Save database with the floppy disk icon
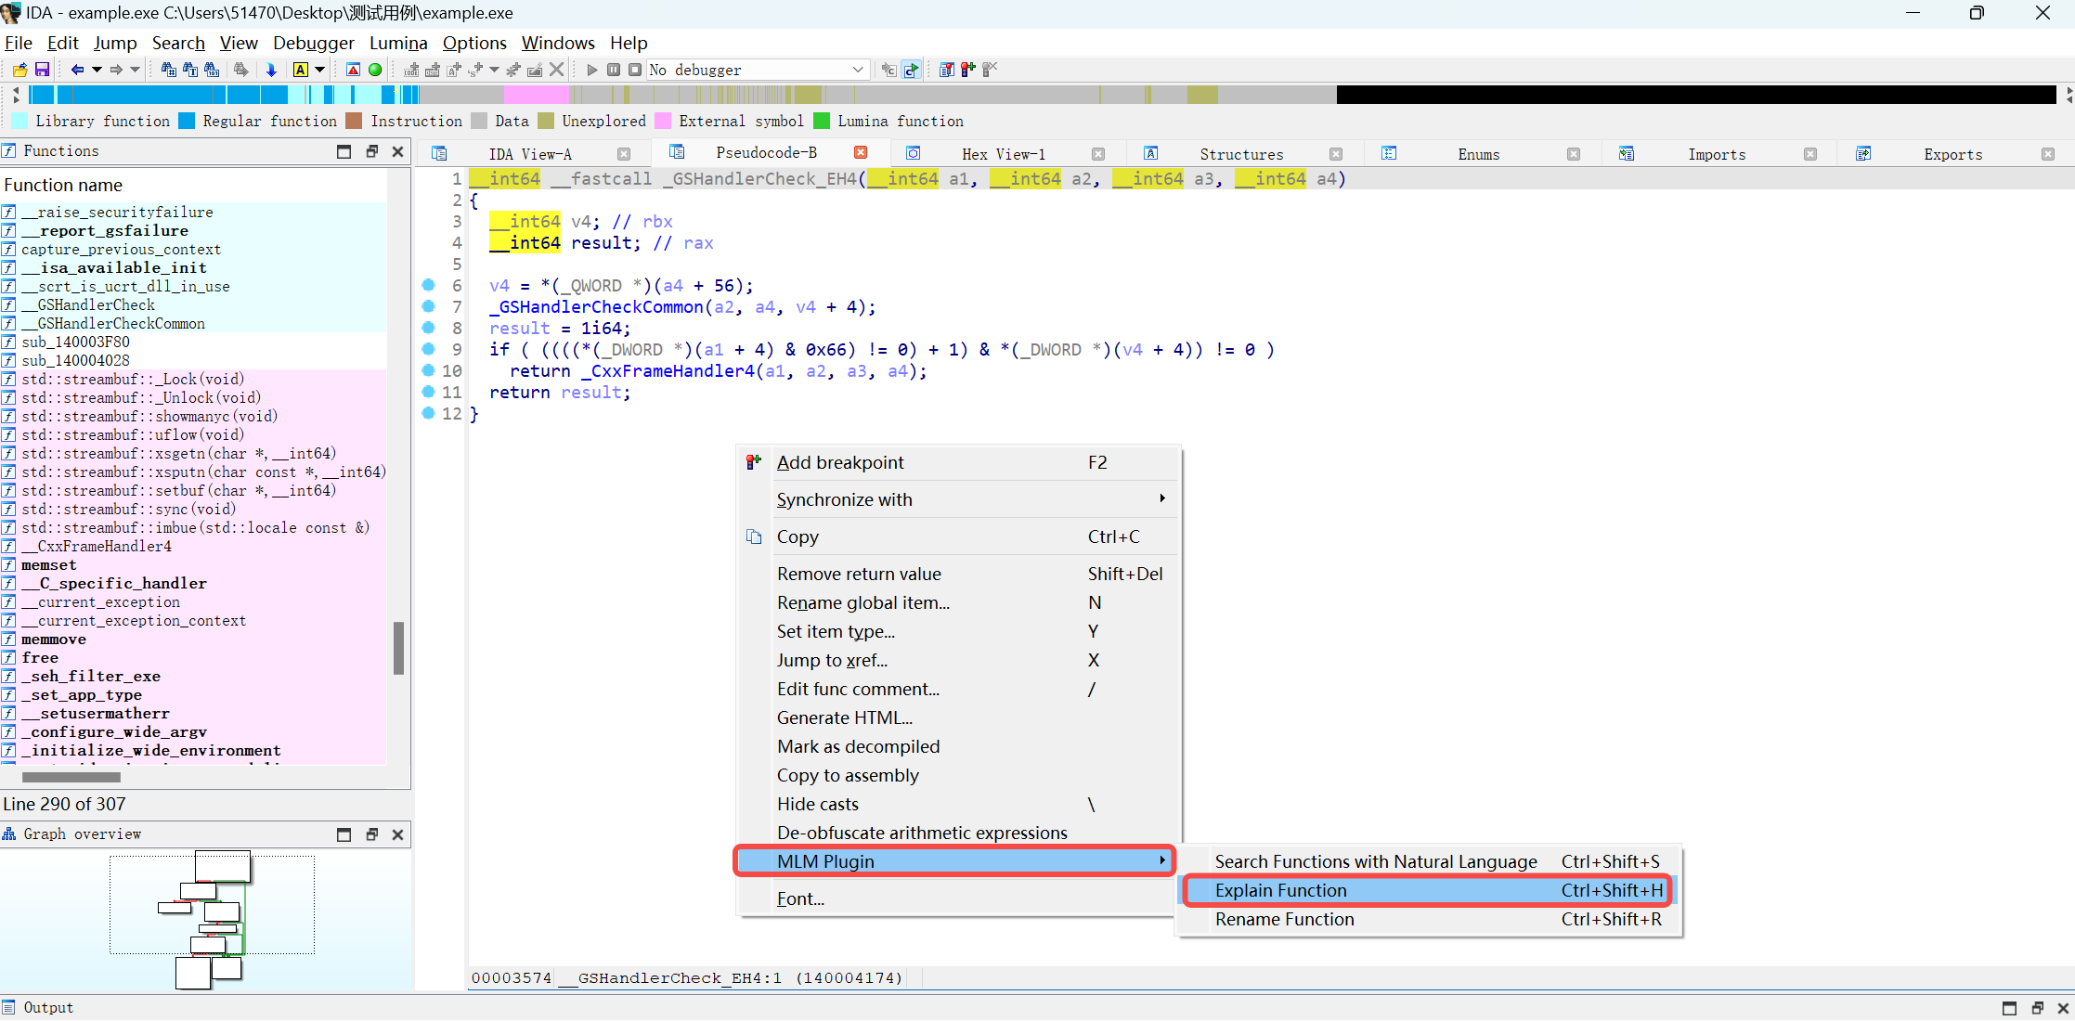 [x=42, y=70]
